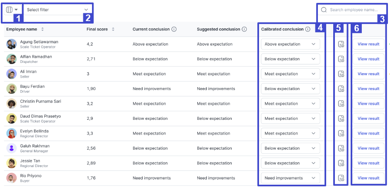Open Agung Setiawarman's Above expectation dropdown

290,44
